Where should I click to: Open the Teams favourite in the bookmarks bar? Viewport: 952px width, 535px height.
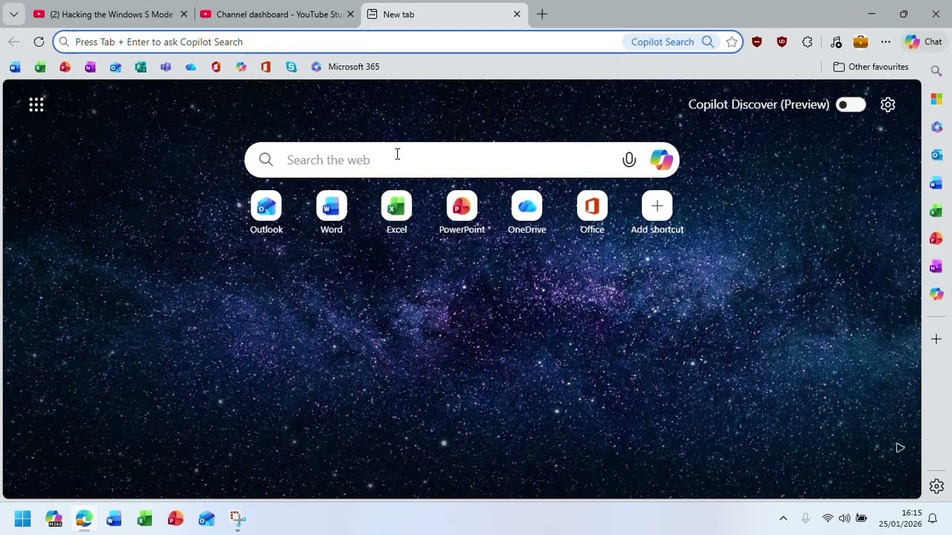(x=166, y=67)
